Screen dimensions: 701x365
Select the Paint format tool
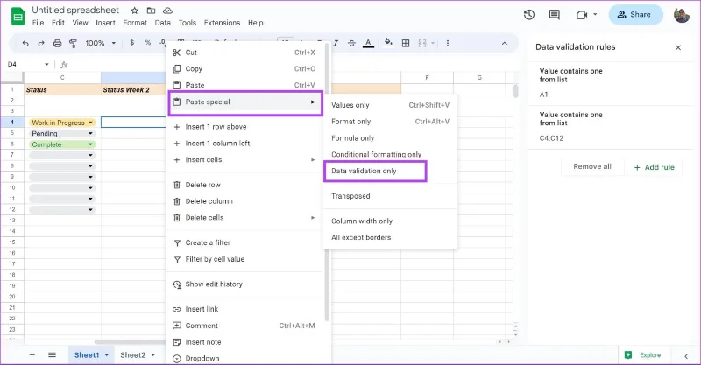click(x=73, y=44)
